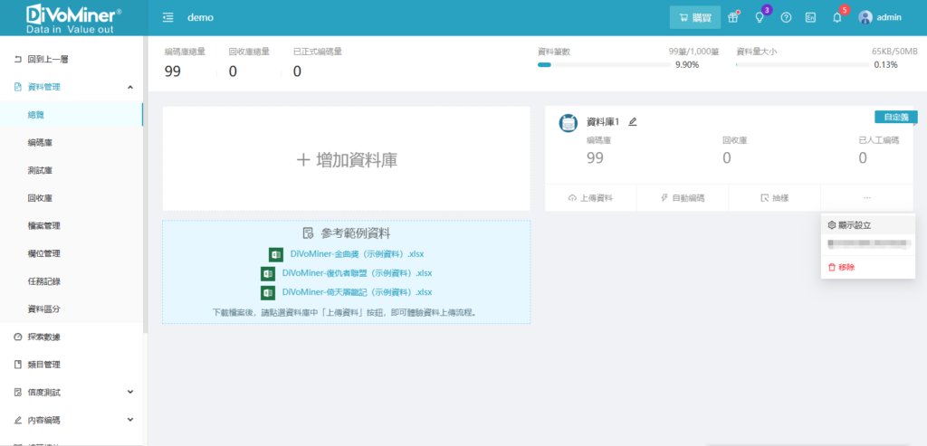Choose 移除 in the popup menu

(x=846, y=267)
